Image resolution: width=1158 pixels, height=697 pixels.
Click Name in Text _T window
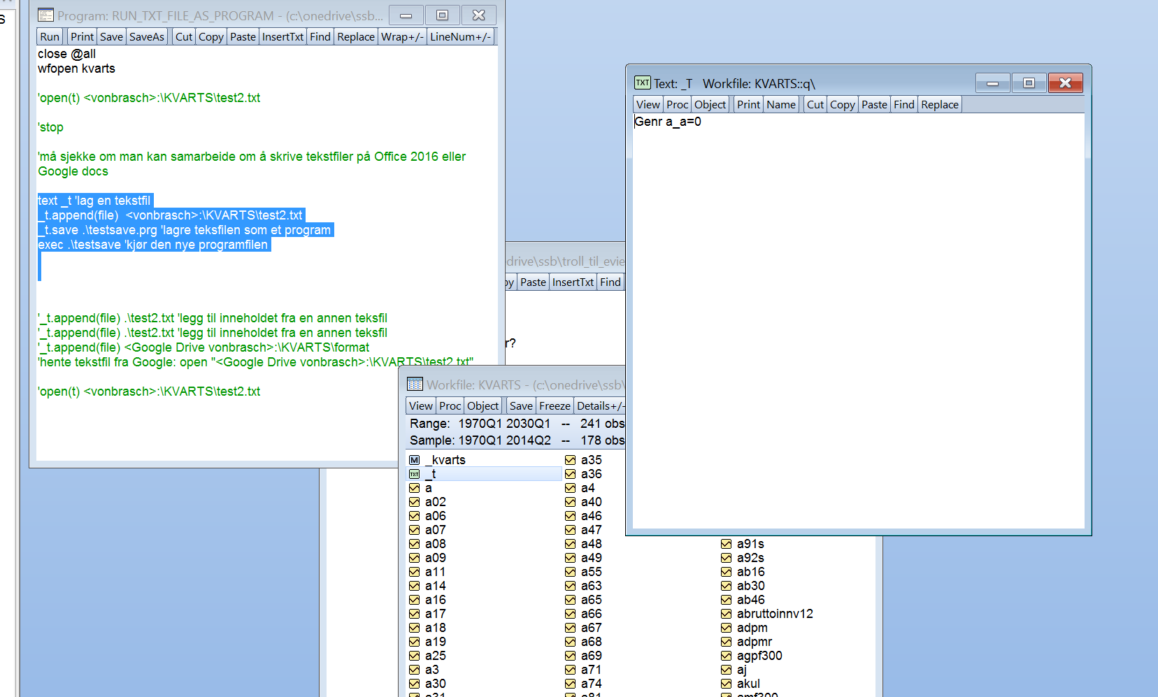tap(781, 104)
